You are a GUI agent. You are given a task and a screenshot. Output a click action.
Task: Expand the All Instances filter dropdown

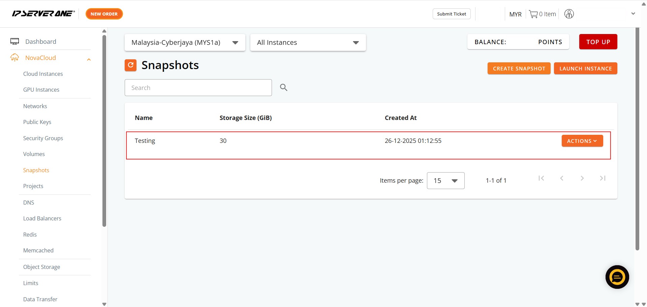(x=308, y=42)
